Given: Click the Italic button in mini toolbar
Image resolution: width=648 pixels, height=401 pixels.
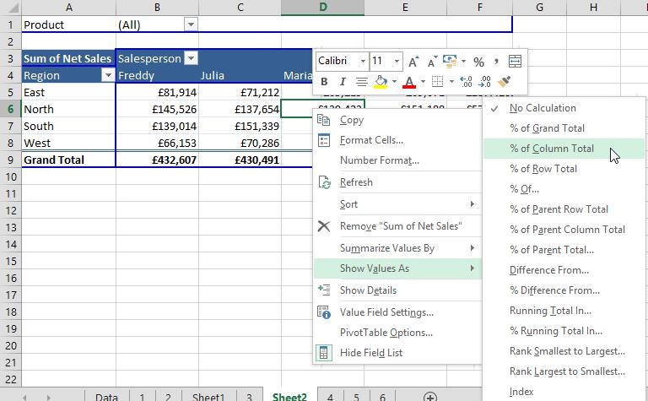Looking at the screenshot, I should 343,82.
